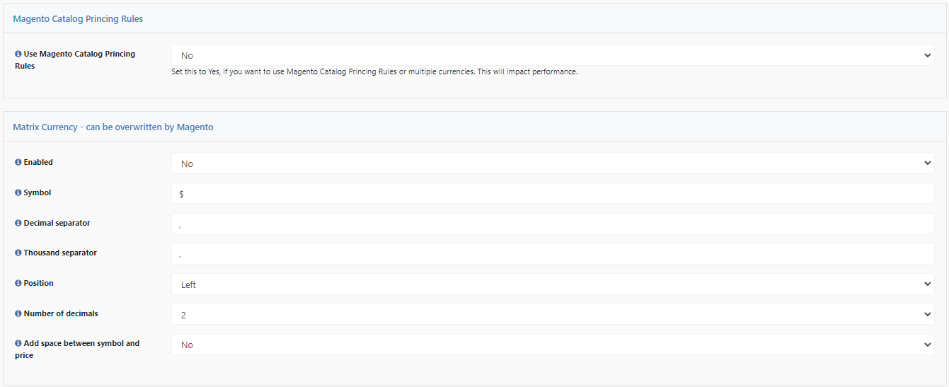Screen dimensions: 949x387
Task: Click the info icon next to Symbol
Action: click(18, 192)
